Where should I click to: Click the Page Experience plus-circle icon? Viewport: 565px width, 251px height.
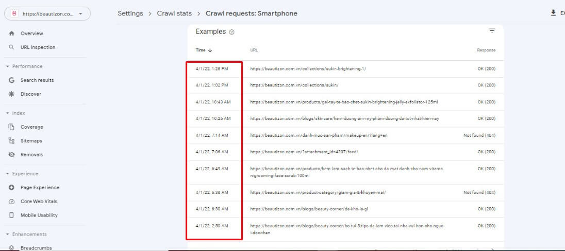pyautogui.click(x=11, y=187)
